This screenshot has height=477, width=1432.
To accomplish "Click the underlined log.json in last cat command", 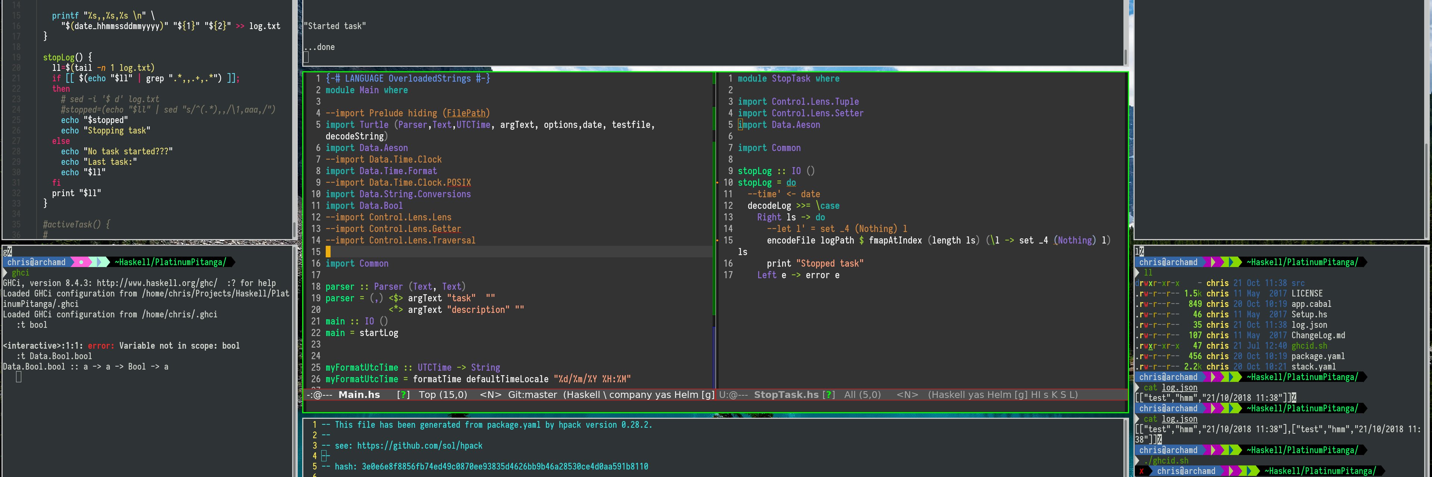I will pyautogui.click(x=1179, y=419).
